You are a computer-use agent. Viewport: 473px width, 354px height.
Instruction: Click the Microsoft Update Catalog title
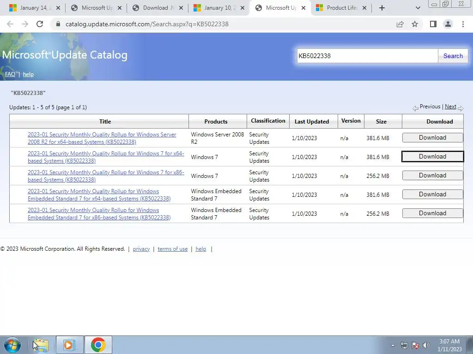tap(65, 55)
